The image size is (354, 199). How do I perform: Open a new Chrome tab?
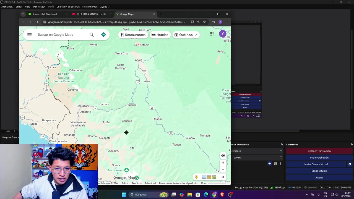[x=161, y=14]
